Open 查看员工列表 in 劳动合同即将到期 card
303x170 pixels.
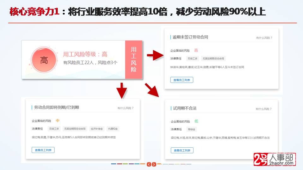(43, 150)
